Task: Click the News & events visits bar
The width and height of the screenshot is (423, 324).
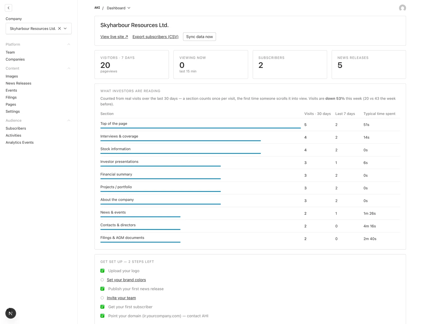Action: pyautogui.click(x=140, y=217)
